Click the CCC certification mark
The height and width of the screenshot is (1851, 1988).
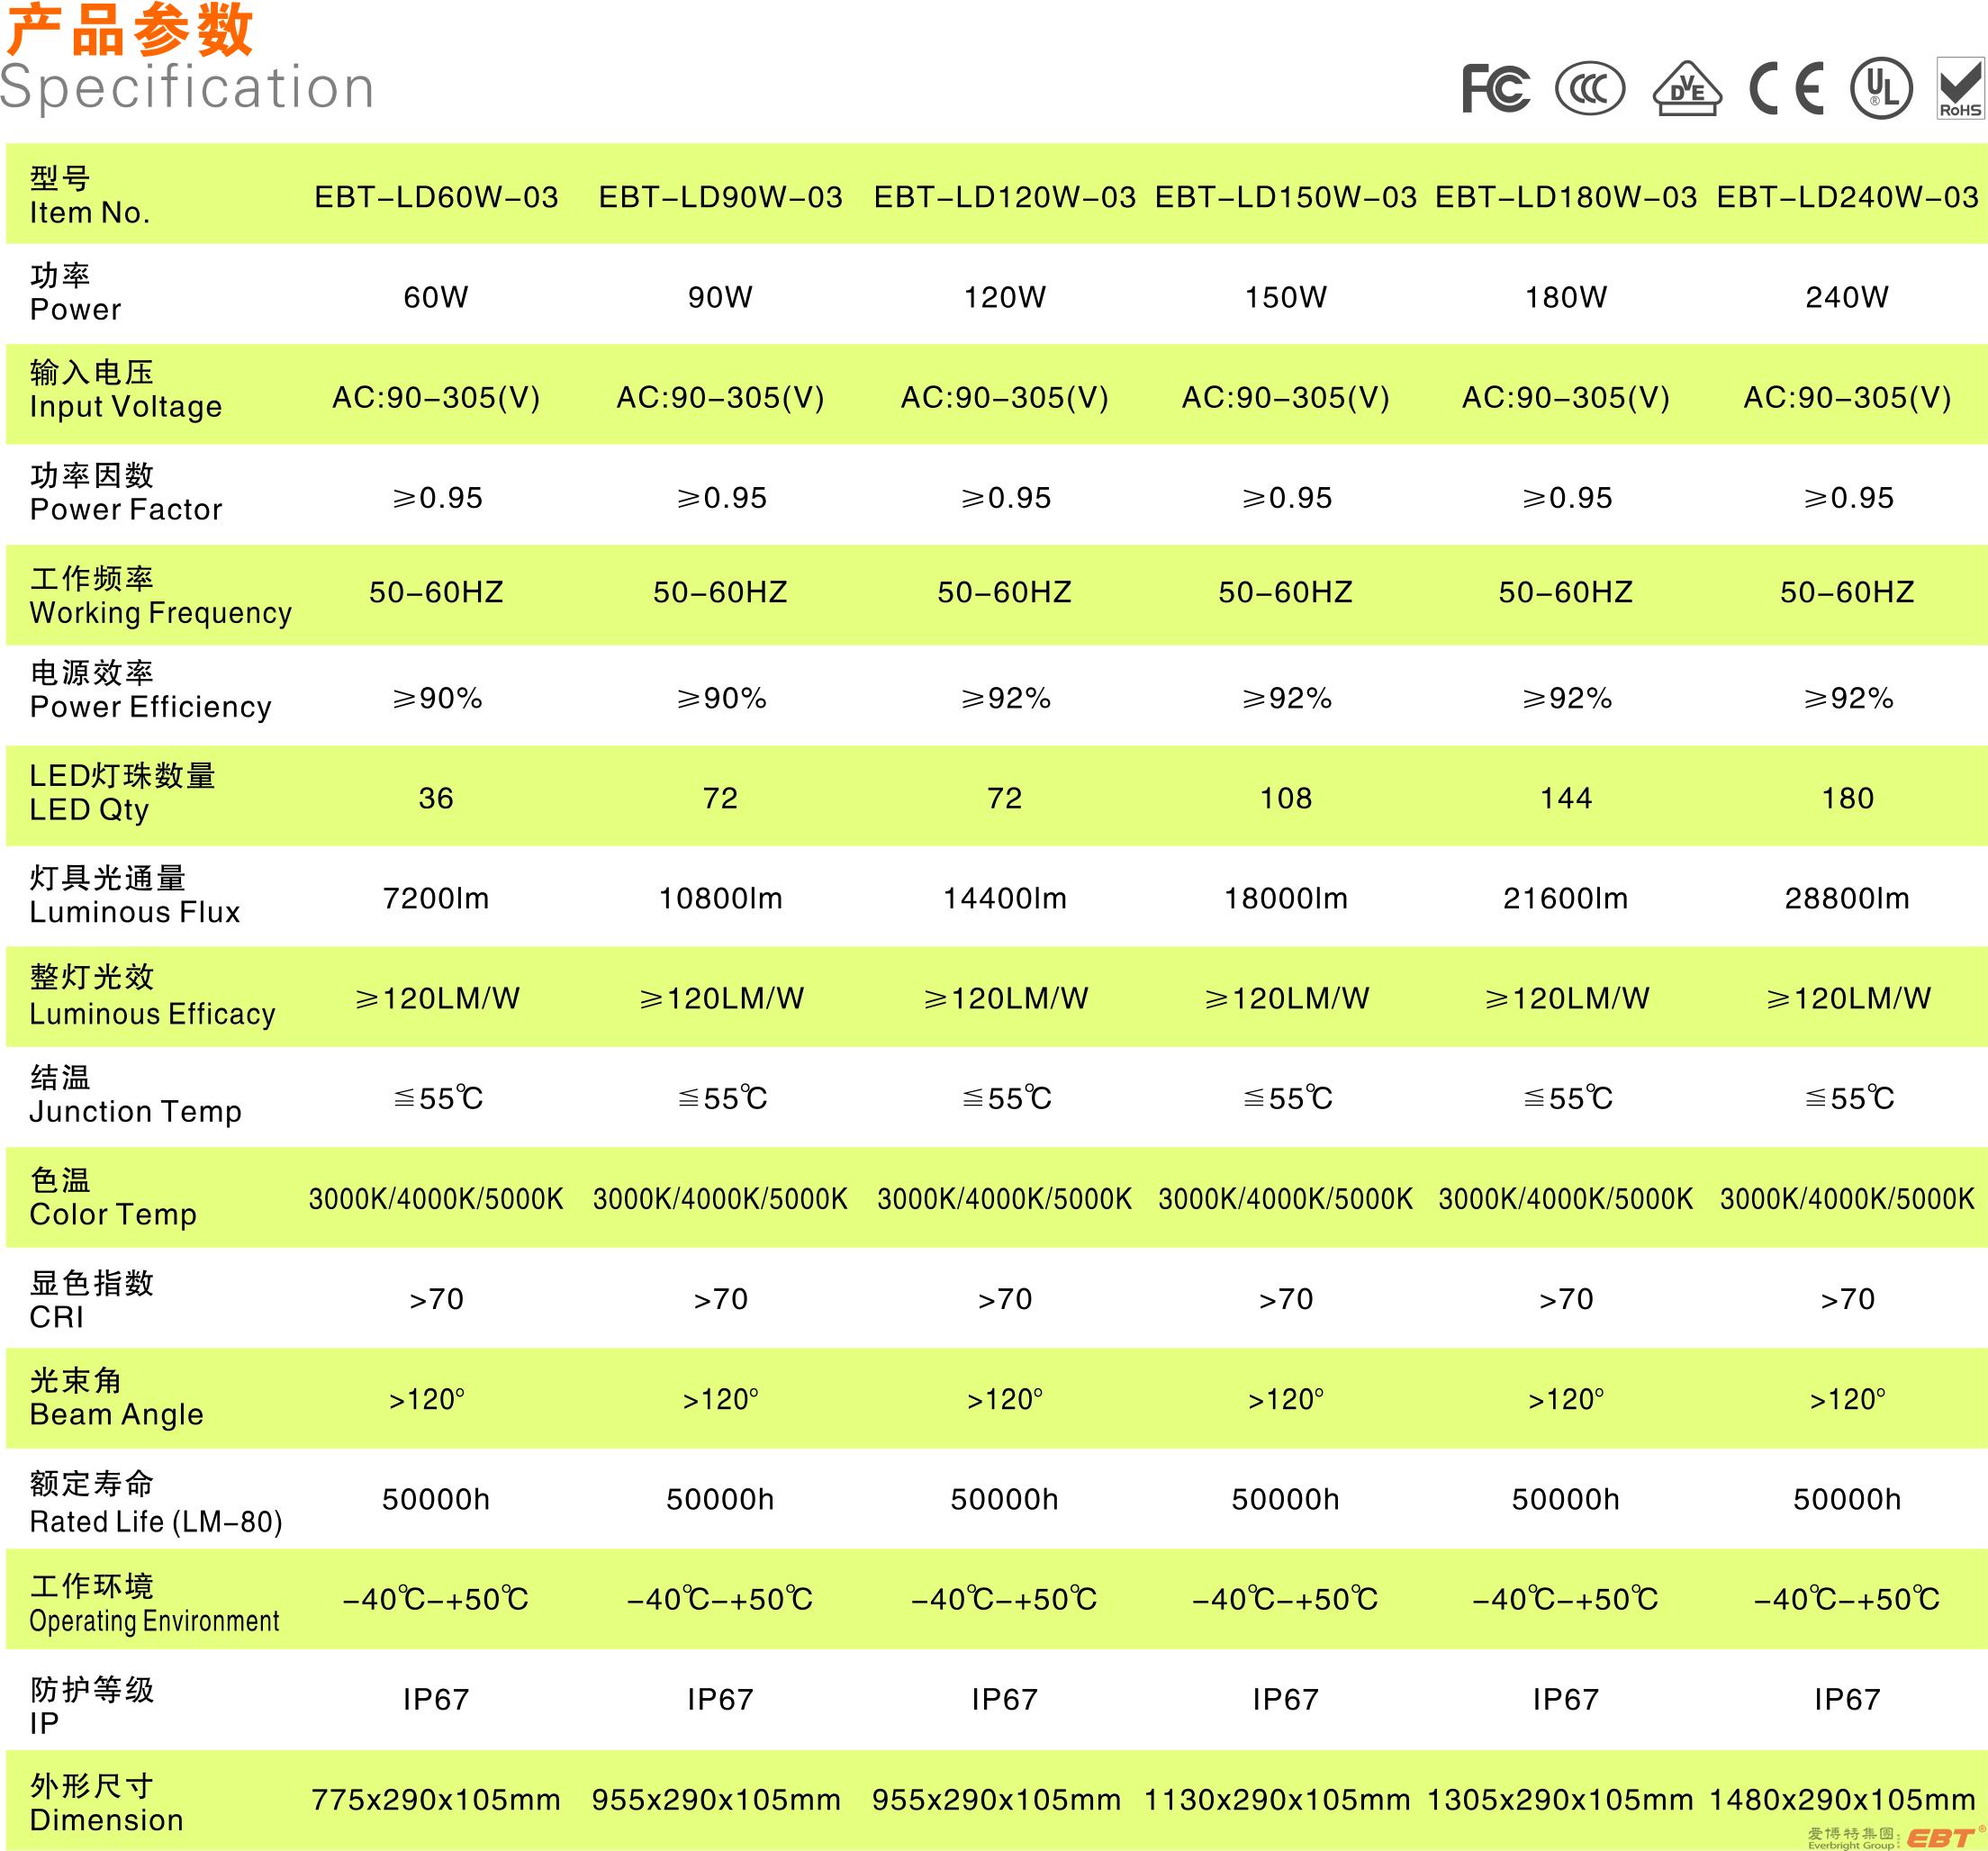pos(1590,88)
